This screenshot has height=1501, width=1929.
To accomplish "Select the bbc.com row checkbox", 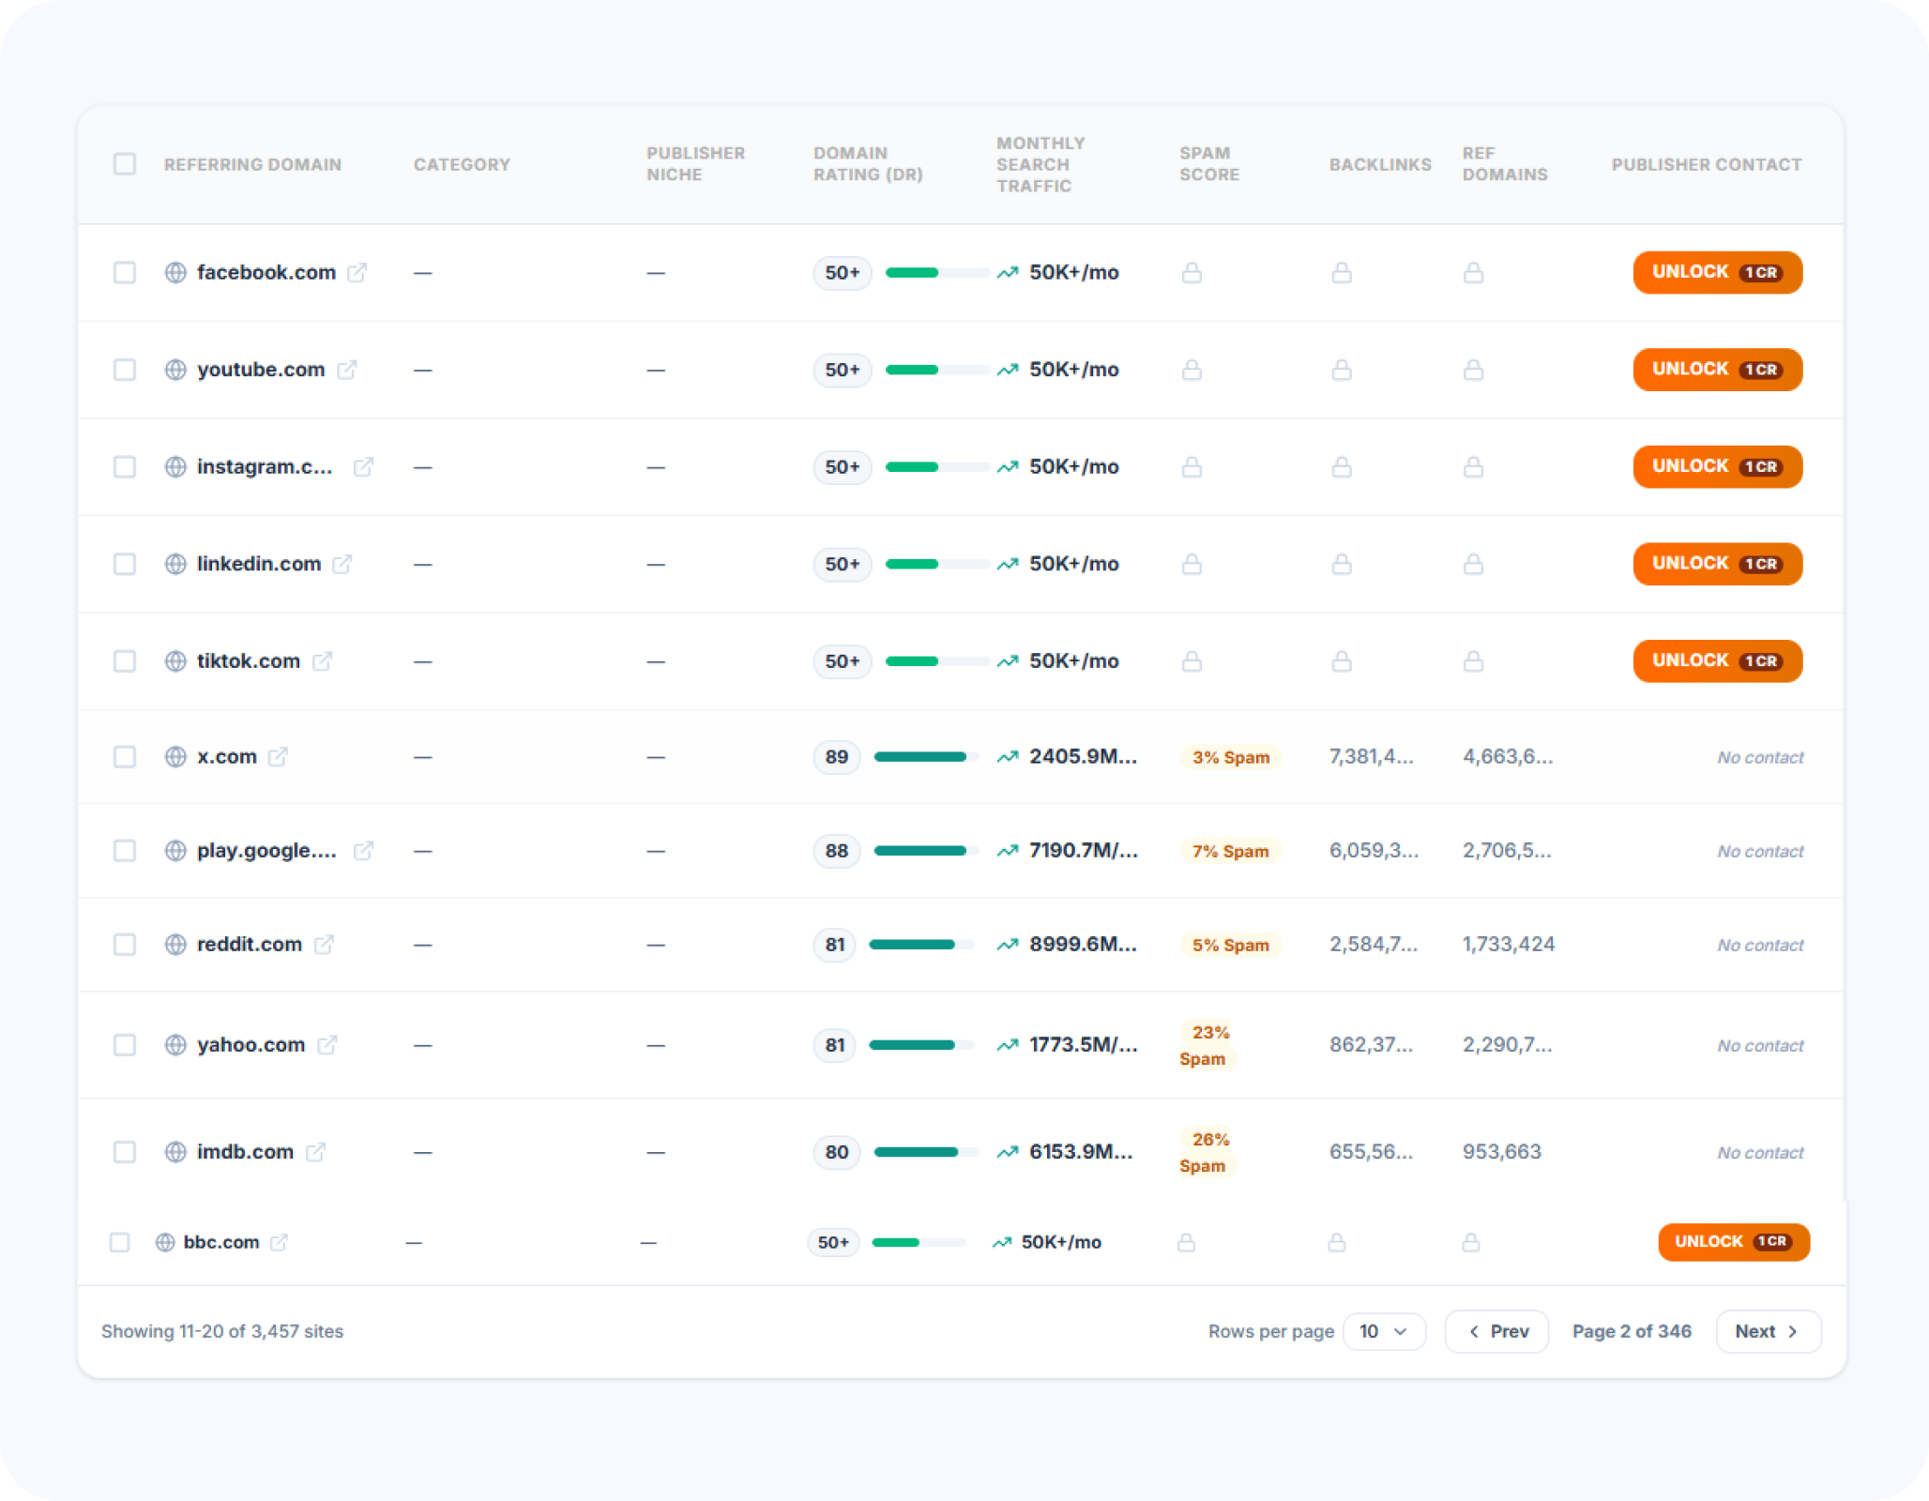I will (x=119, y=1242).
